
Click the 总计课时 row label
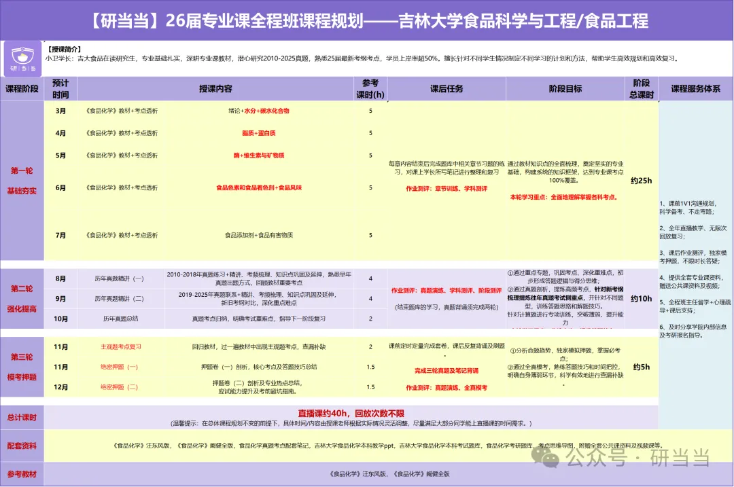pos(22,417)
